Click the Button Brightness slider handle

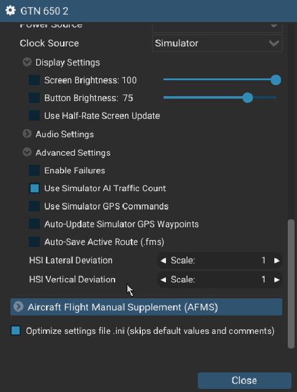(248, 97)
